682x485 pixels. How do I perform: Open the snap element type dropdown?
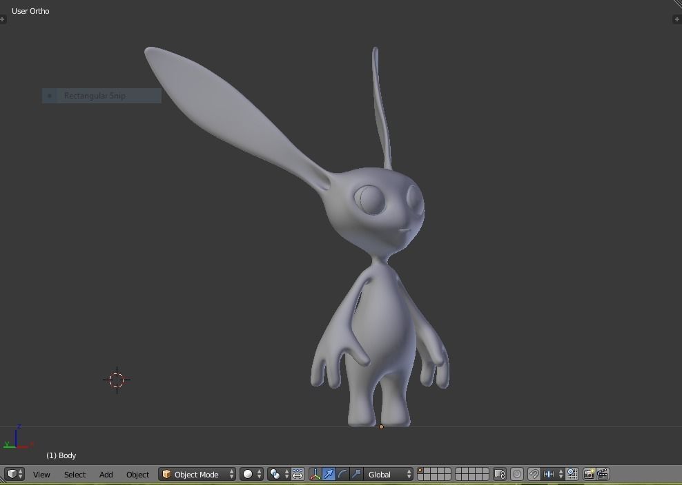coord(553,474)
